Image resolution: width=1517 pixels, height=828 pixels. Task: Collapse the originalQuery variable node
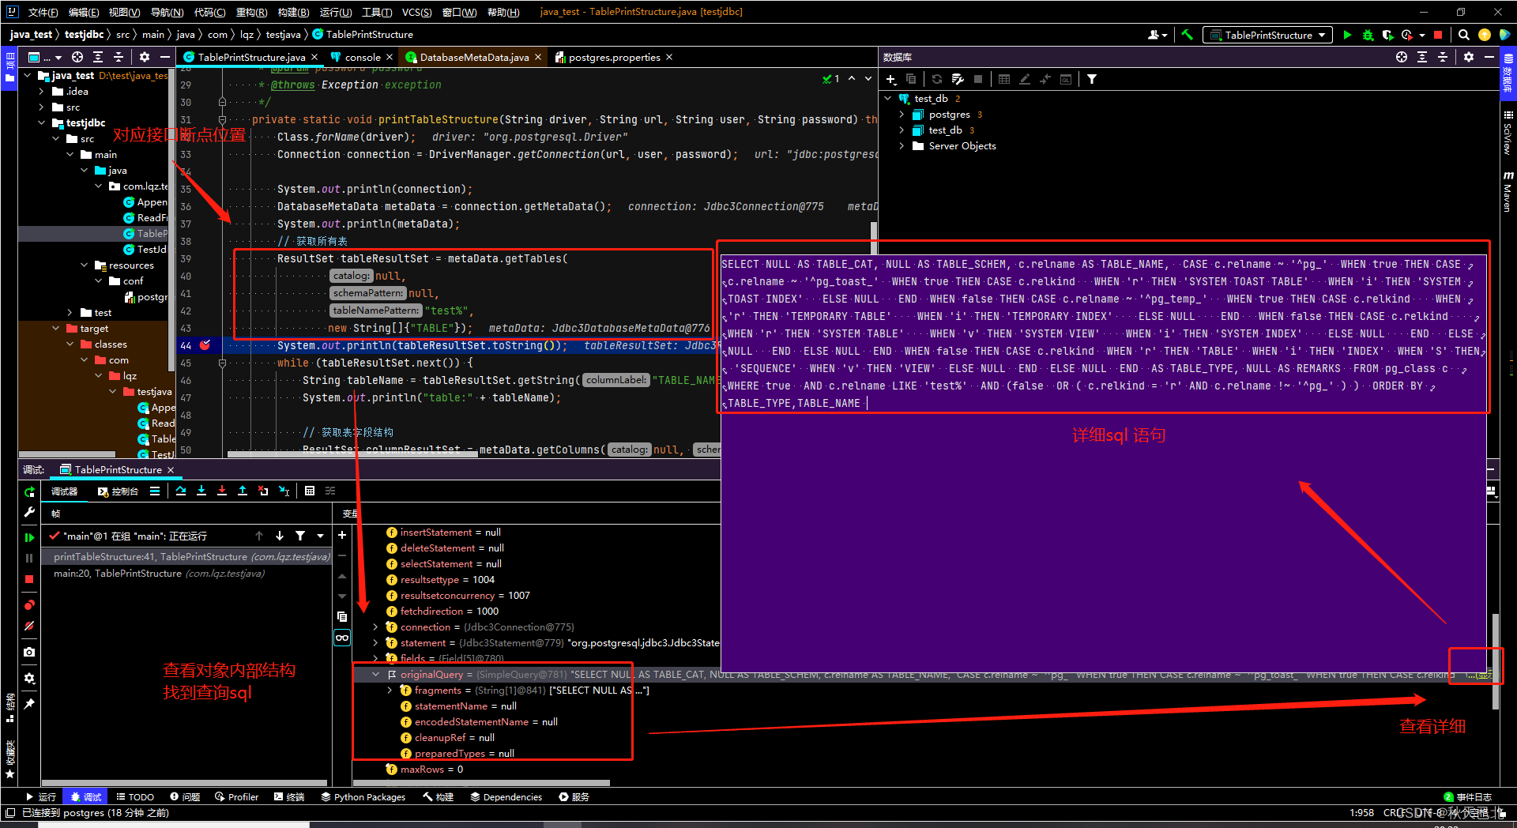(376, 674)
